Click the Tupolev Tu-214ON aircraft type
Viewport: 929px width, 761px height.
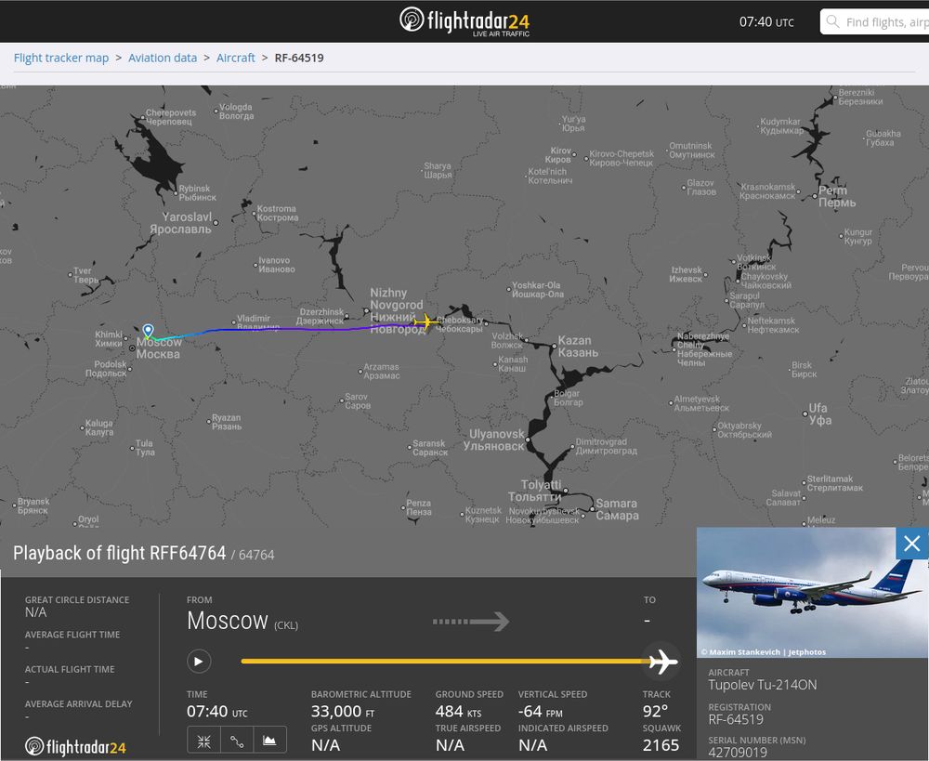click(763, 685)
